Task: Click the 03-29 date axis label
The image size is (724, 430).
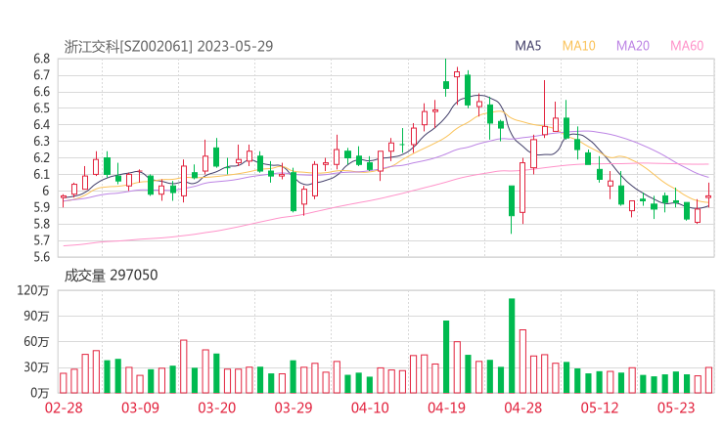Action: [294, 408]
